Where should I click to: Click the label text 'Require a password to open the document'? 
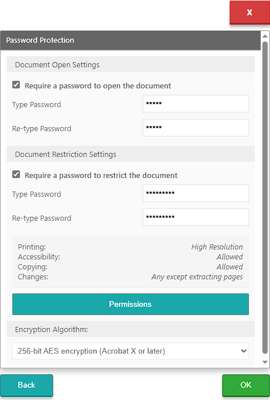(x=98, y=86)
